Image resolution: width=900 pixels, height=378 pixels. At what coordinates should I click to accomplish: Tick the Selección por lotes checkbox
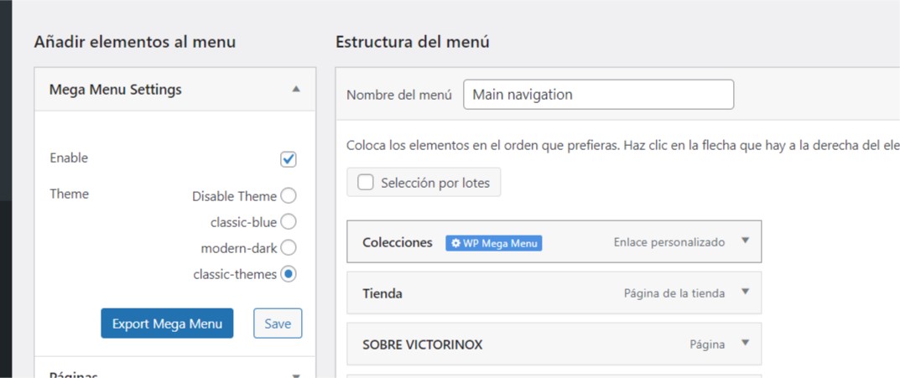pos(365,183)
